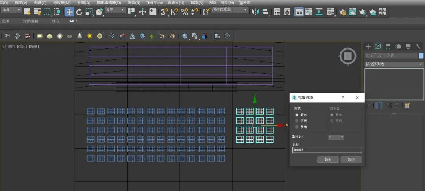Select the 复制 object radio button
Image resolution: width=425 pixels, height=191 pixels.
pos(297,115)
